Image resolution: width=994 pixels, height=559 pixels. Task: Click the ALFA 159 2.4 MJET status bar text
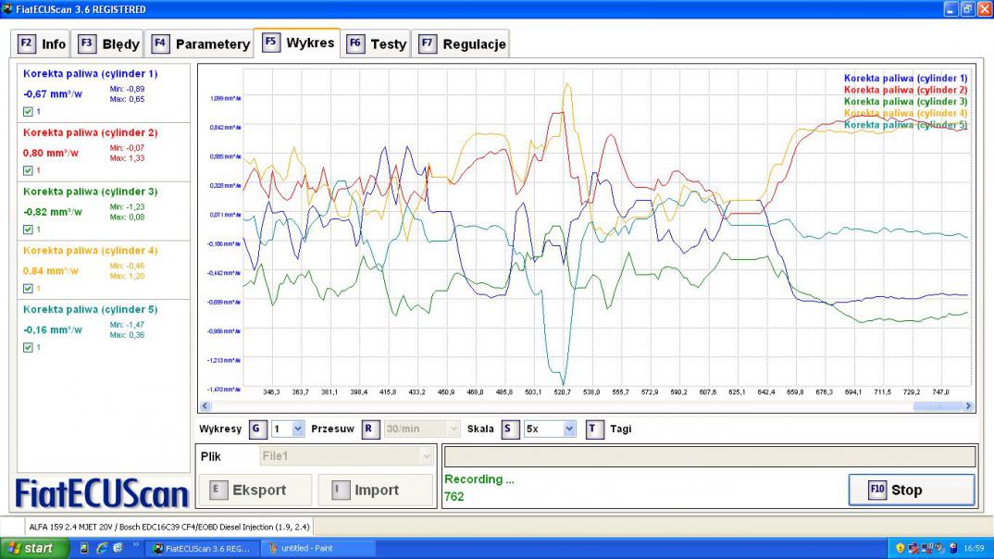click(169, 527)
